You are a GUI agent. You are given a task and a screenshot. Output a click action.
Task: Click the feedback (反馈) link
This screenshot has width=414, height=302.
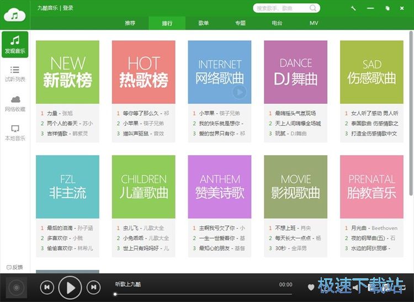point(15,267)
